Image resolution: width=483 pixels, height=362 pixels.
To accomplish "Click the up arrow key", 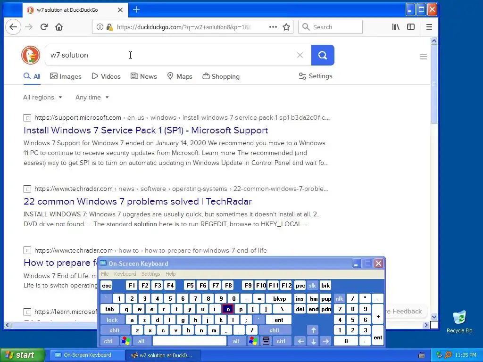I will coord(314,330).
